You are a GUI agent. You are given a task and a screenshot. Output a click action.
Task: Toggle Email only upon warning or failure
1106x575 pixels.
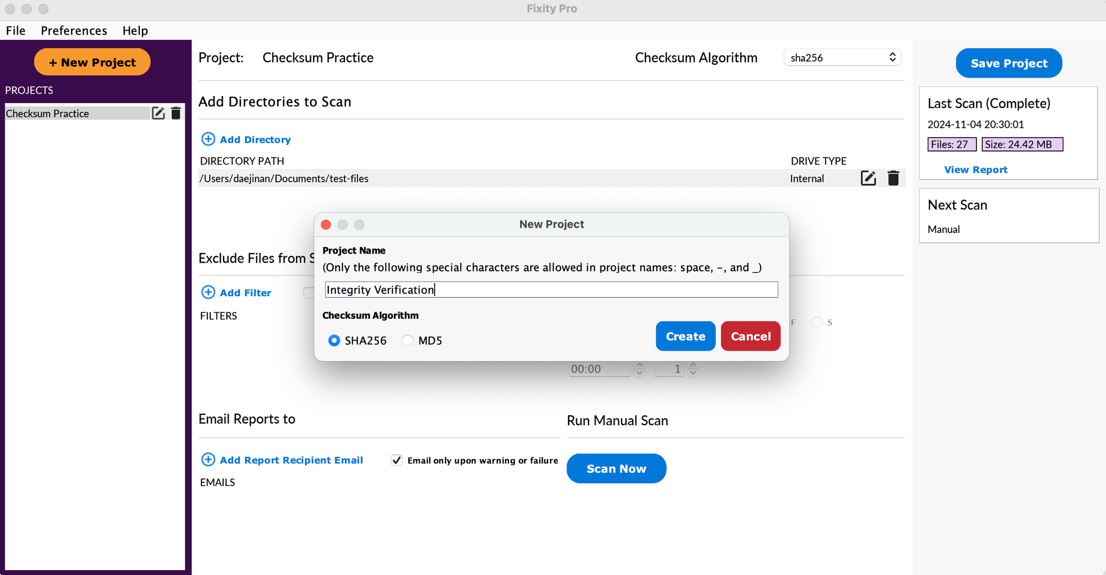[397, 460]
